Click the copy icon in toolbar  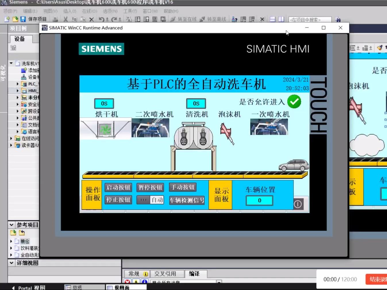pyautogui.click(x=74, y=19)
